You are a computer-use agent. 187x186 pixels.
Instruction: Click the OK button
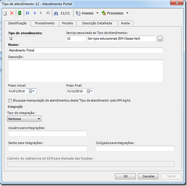(125, 176)
